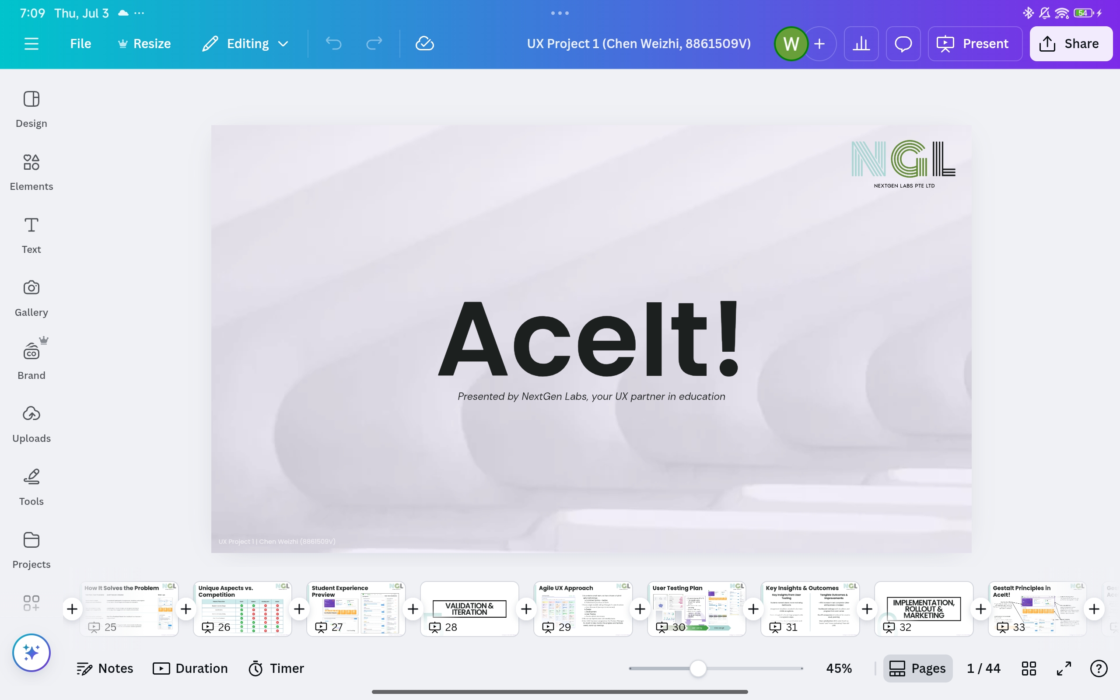Open the comments speech bubble icon

point(903,43)
